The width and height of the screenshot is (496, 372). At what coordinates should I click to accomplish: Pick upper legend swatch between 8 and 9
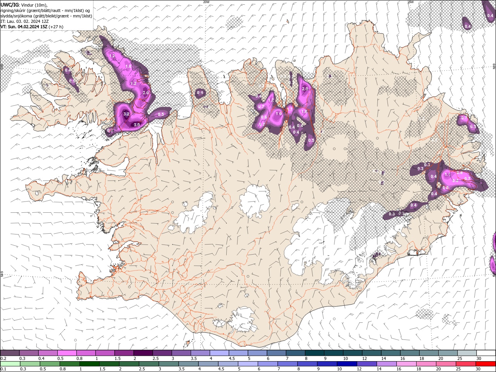tap(315, 353)
